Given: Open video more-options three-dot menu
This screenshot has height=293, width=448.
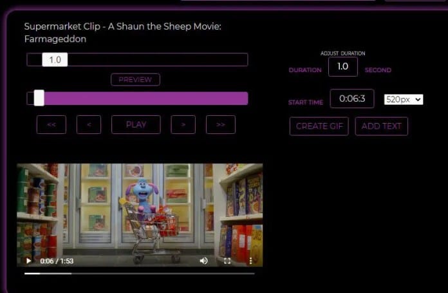Looking at the screenshot, I should click(250, 261).
